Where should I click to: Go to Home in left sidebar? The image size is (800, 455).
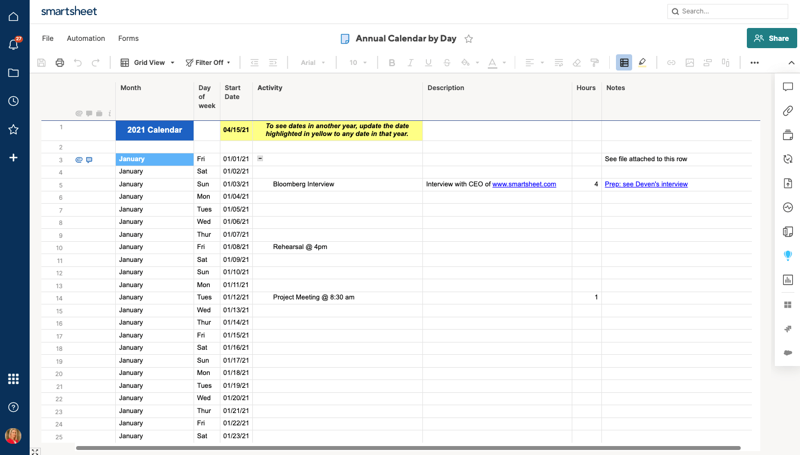point(14,17)
